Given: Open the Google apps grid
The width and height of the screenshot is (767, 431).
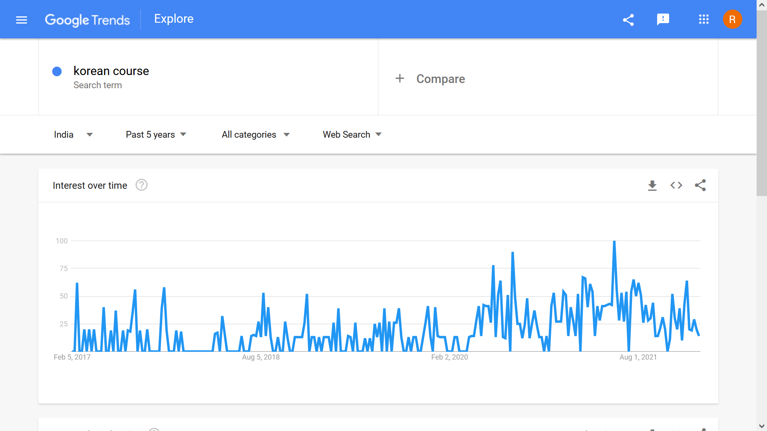Looking at the screenshot, I should coord(704,20).
